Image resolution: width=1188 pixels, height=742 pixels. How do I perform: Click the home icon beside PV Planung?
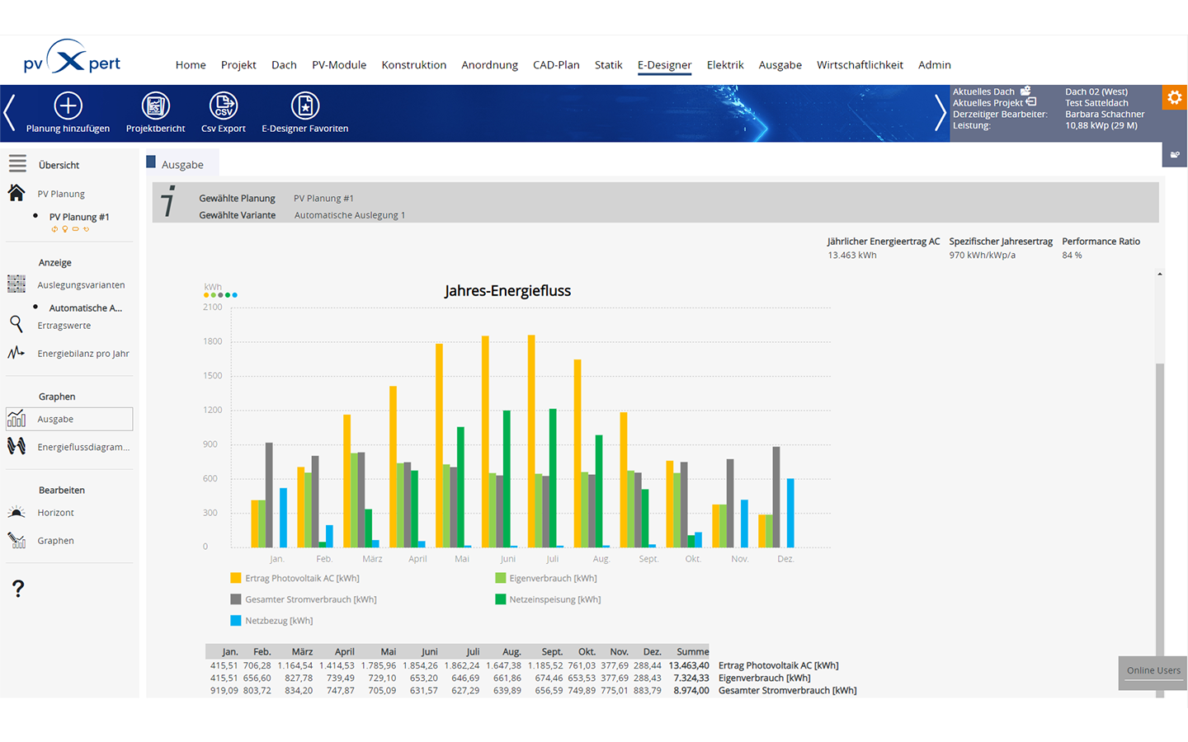pyautogui.click(x=16, y=193)
